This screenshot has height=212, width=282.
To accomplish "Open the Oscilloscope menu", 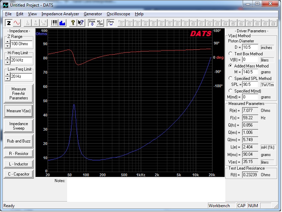I will point(118,14).
